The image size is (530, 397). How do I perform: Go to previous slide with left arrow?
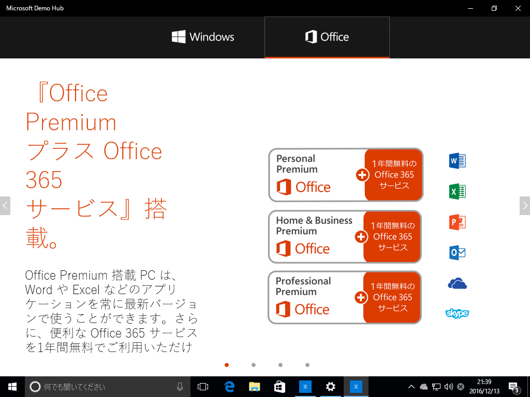[x=5, y=206]
